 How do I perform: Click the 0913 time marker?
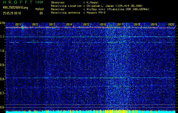(x=52, y=25)
